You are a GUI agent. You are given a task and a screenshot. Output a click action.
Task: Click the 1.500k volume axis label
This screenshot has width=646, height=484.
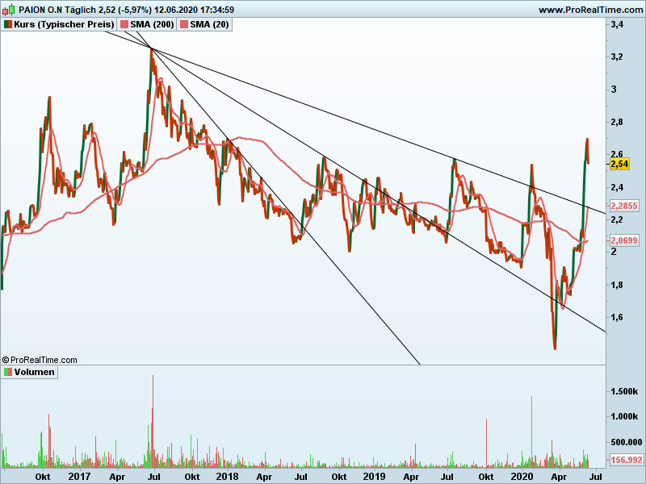(x=625, y=390)
